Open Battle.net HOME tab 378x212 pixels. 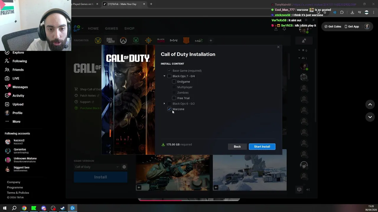[93, 29]
